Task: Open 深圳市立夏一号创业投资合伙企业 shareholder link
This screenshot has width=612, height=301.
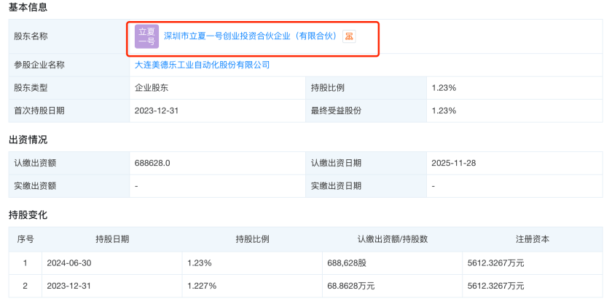Action: point(250,36)
